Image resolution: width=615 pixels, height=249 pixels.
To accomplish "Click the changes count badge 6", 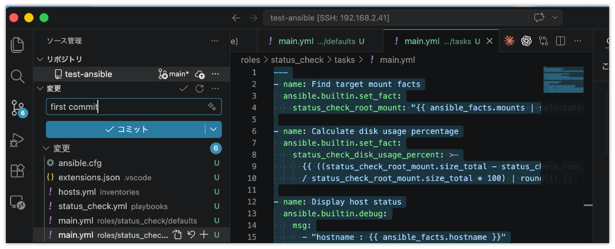I will click(216, 149).
